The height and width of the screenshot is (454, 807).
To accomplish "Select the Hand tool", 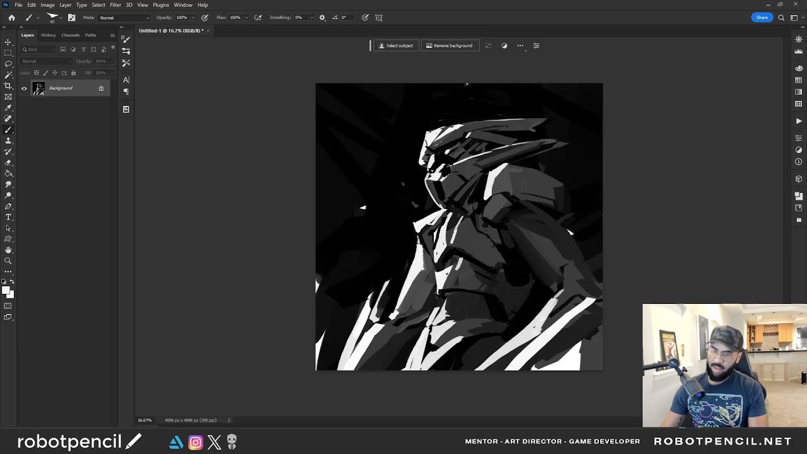I will coord(8,250).
